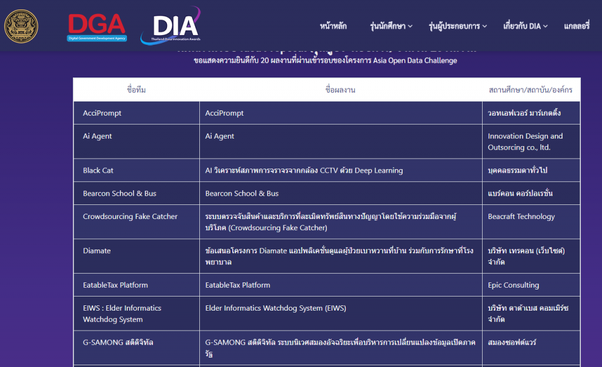Viewport: 602px width, 367px height.
Task: Select Innovation Design and Outsorcing cell
Action: (531, 142)
